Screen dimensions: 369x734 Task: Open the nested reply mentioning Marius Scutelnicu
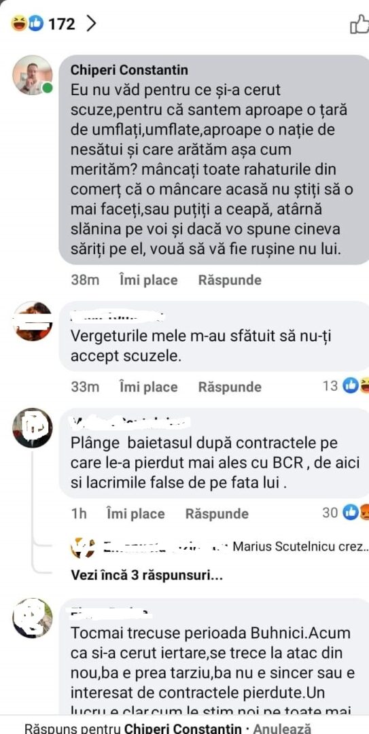tap(220, 546)
